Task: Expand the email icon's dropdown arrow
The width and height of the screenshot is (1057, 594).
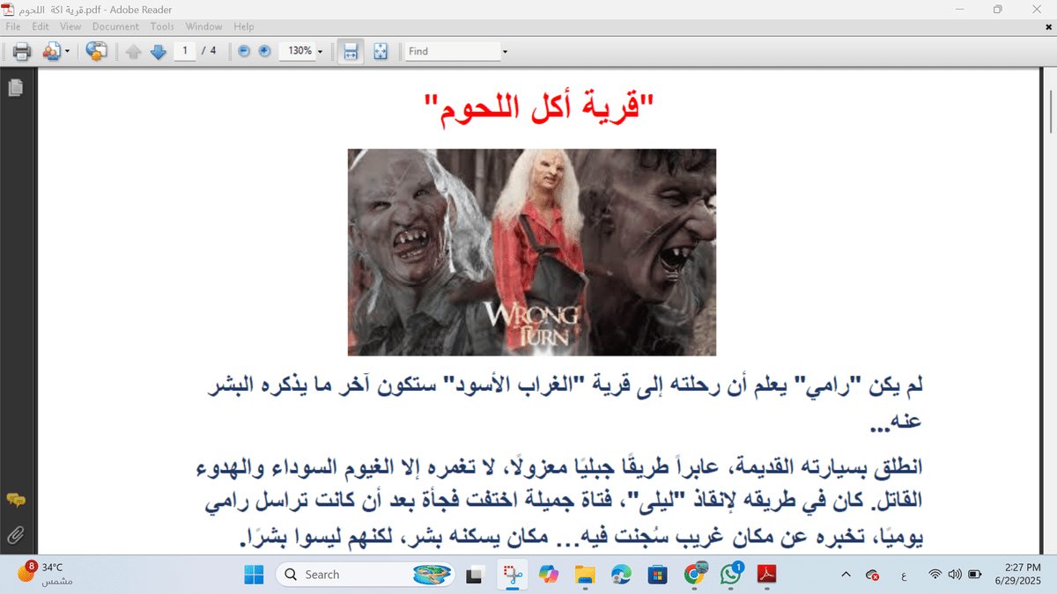Action: coord(66,51)
